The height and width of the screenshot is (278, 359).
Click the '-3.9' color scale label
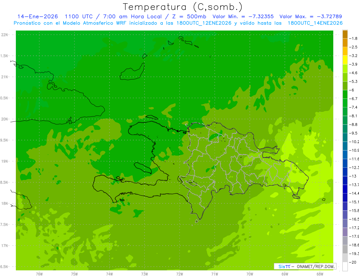(353, 64)
